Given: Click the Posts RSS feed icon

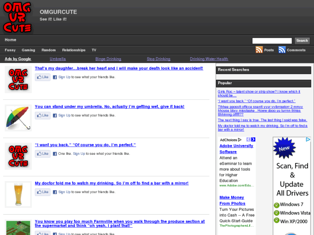Looking at the screenshot, I should coord(259,50).
